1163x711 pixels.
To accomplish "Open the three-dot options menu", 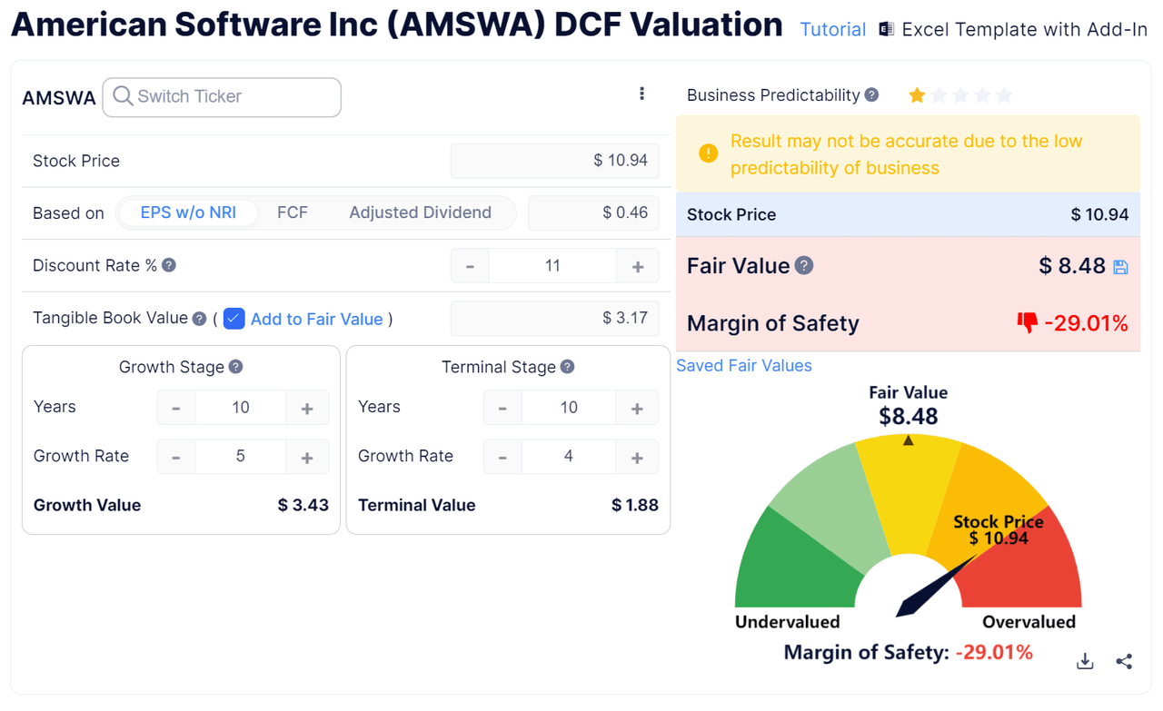I will tap(642, 94).
